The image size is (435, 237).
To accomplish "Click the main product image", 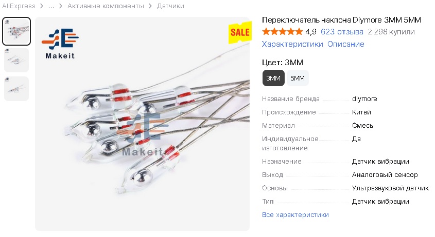I will (x=142, y=124).
